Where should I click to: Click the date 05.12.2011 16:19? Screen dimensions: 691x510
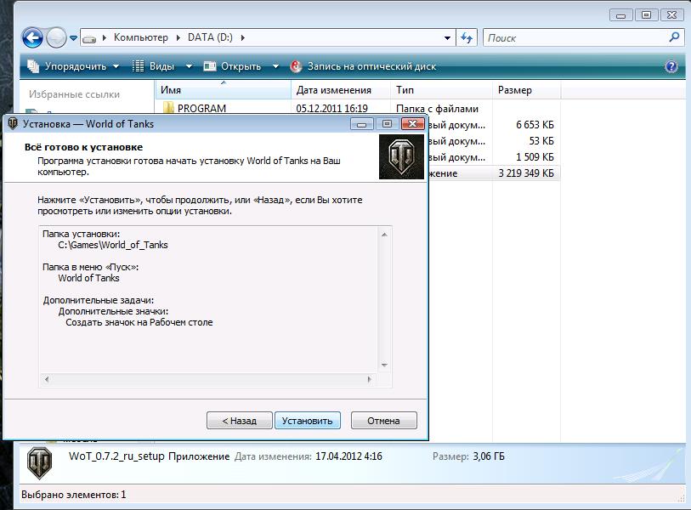point(331,109)
